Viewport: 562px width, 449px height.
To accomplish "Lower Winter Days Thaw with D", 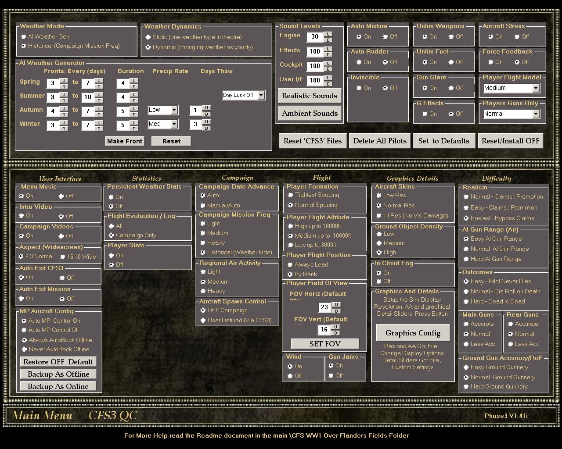I will coord(206,128).
